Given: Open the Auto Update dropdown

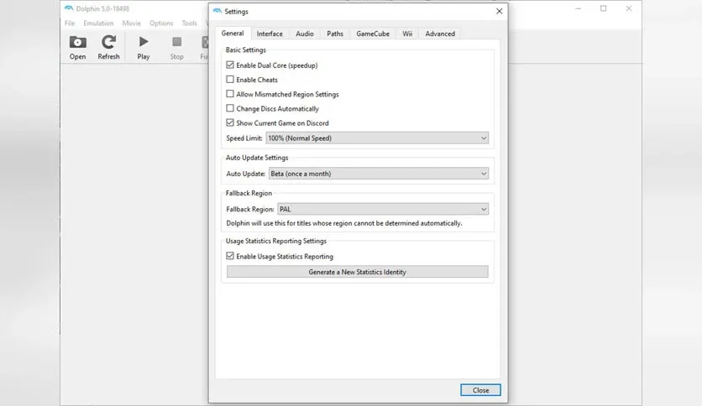Looking at the screenshot, I should click(x=379, y=174).
